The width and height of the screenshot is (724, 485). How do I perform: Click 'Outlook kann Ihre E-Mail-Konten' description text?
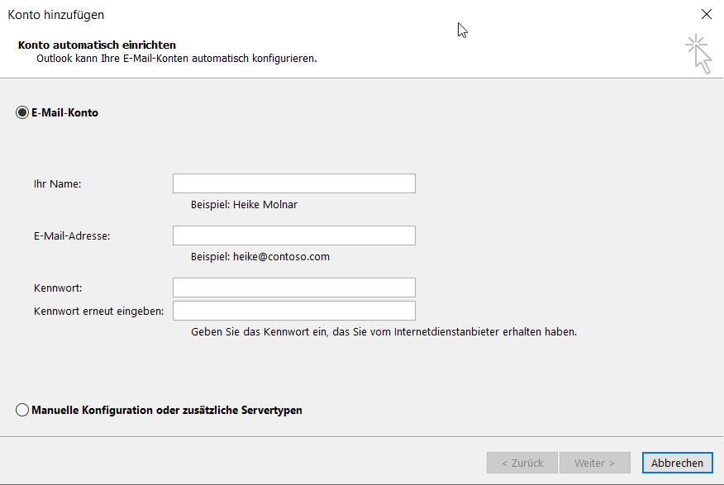176,59
